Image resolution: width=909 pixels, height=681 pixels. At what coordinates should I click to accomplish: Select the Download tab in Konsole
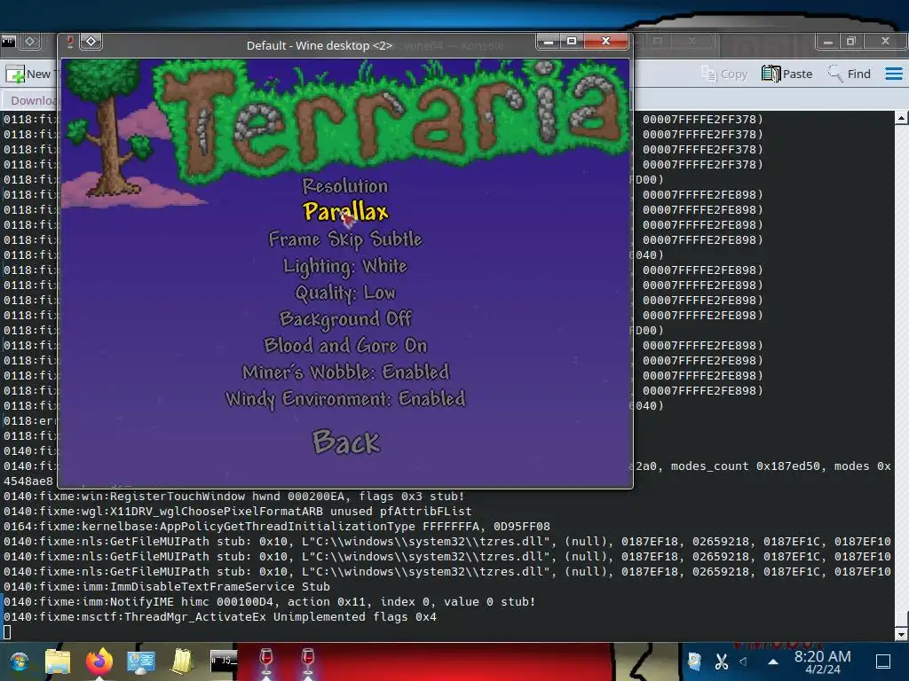pyautogui.click(x=32, y=100)
